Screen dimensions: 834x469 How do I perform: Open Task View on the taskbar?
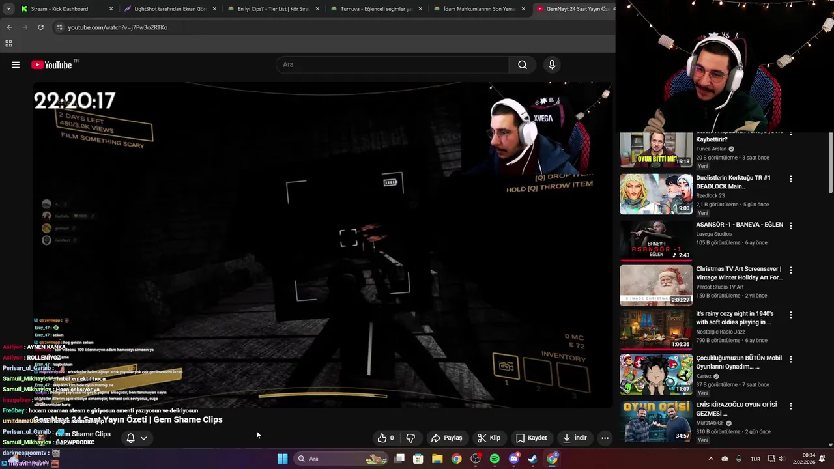(399, 459)
